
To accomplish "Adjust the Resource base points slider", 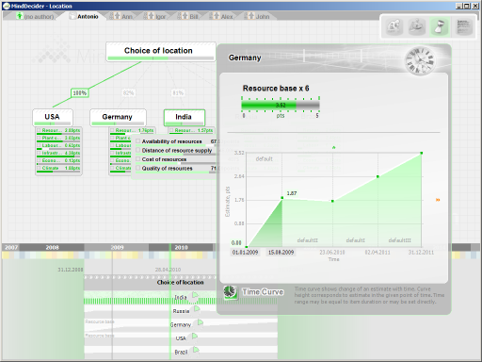I will 281,105.
